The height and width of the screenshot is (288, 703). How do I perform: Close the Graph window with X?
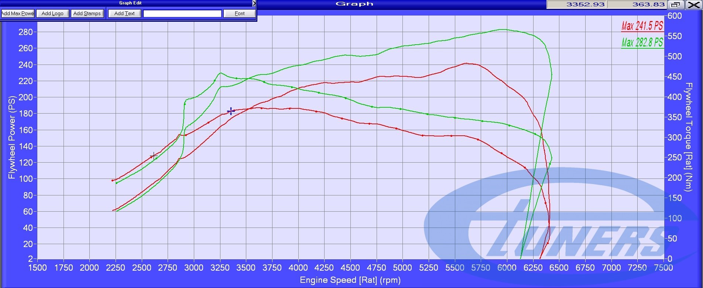pos(694,4)
